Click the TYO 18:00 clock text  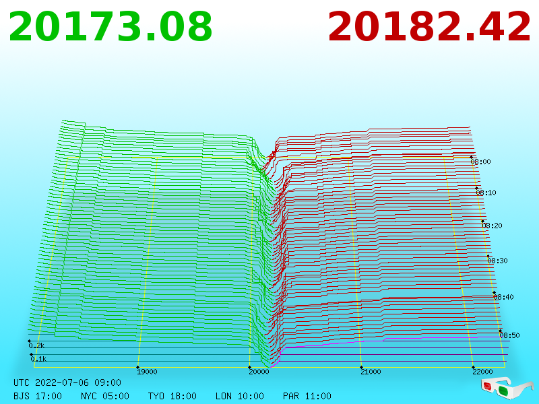tap(172, 396)
